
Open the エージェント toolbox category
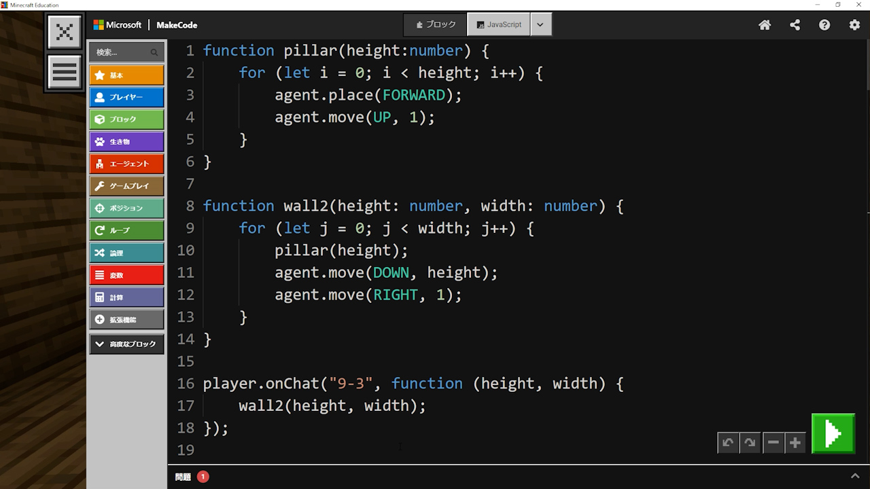[x=126, y=164]
